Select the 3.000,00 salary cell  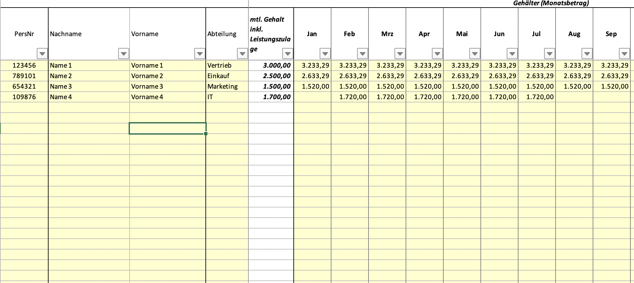(x=271, y=65)
